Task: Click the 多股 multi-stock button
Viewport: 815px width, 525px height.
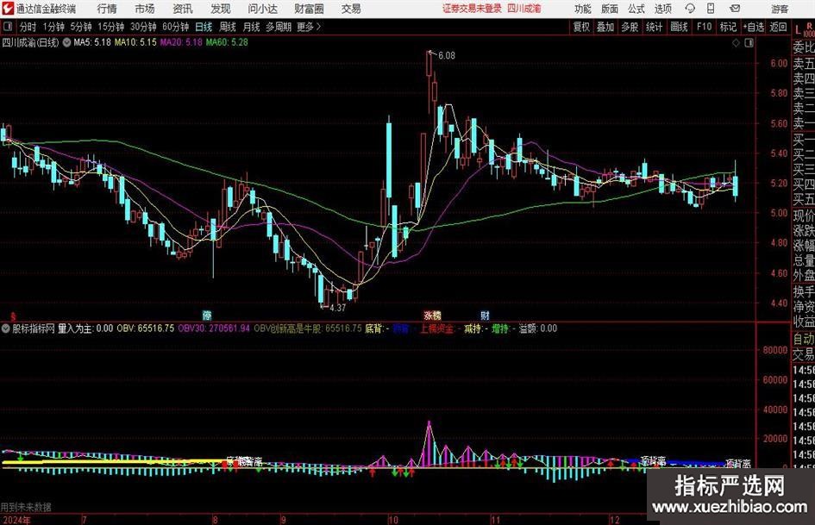Action: [x=630, y=27]
